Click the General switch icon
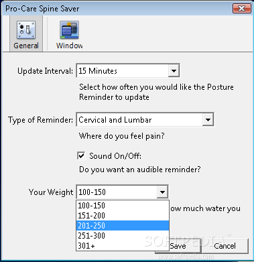The width and height of the screenshot is (254, 262). pyautogui.click(x=26, y=30)
